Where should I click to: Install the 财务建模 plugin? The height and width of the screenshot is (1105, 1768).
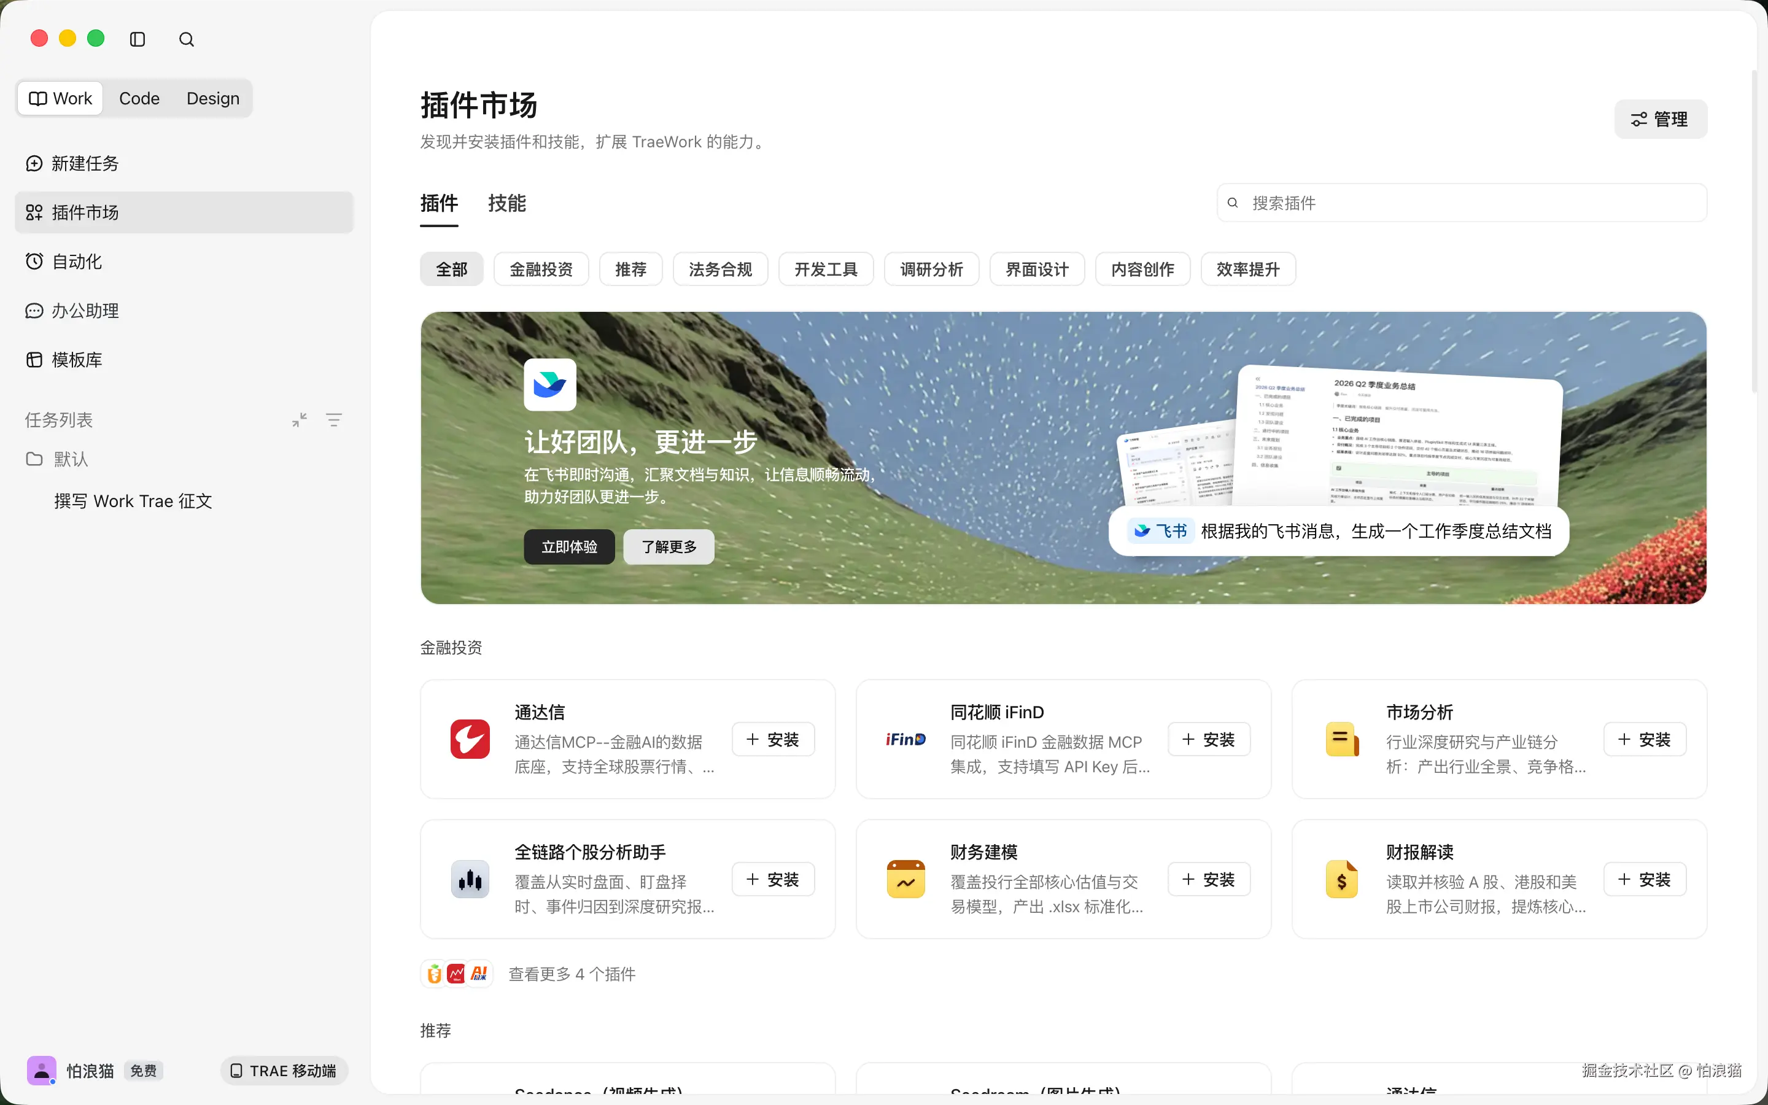tap(1209, 879)
